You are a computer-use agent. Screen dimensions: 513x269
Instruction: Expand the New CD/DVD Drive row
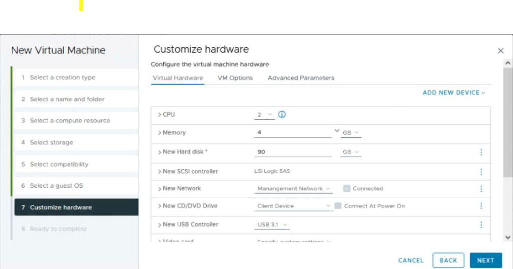pyautogui.click(x=159, y=206)
